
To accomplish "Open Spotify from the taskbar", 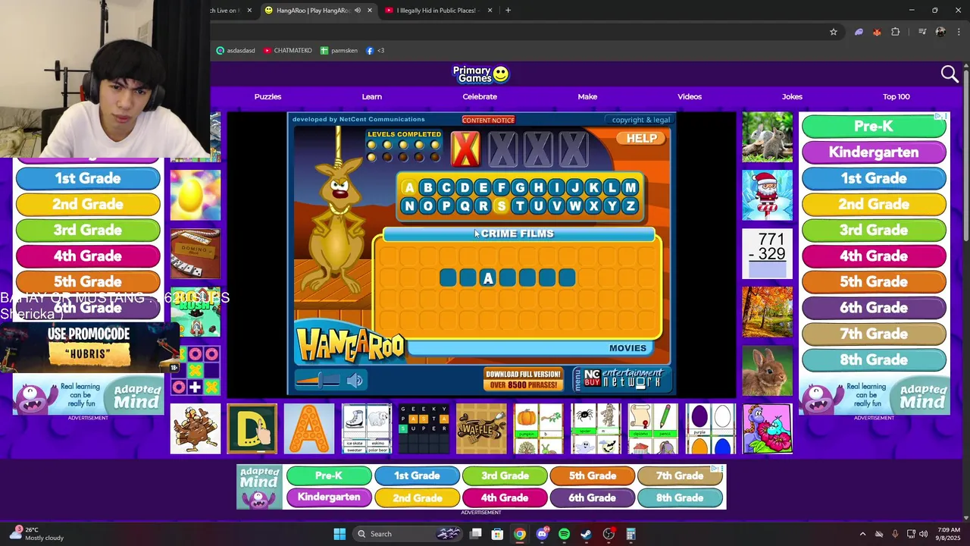I will tap(564, 534).
